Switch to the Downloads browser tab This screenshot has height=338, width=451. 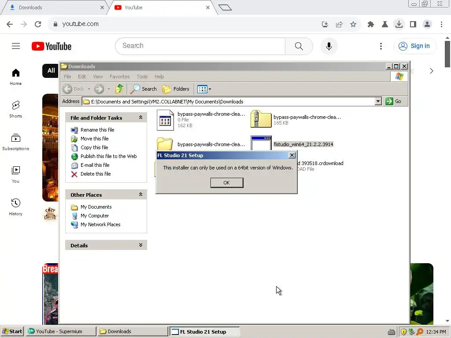(53, 7)
